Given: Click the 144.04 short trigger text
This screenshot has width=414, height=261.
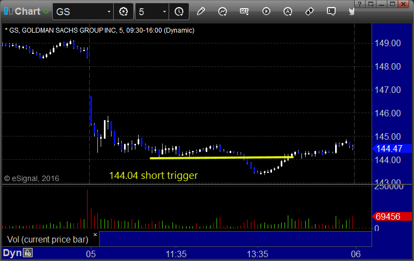Looking at the screenshot, I should click(153, 176).
